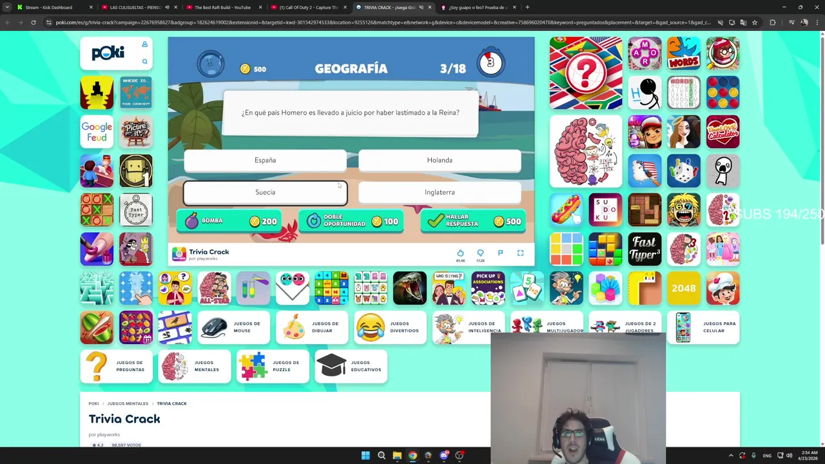Open the Fast Typer stopwatch game
Screen dimensions: 825x464
point(136,210)
